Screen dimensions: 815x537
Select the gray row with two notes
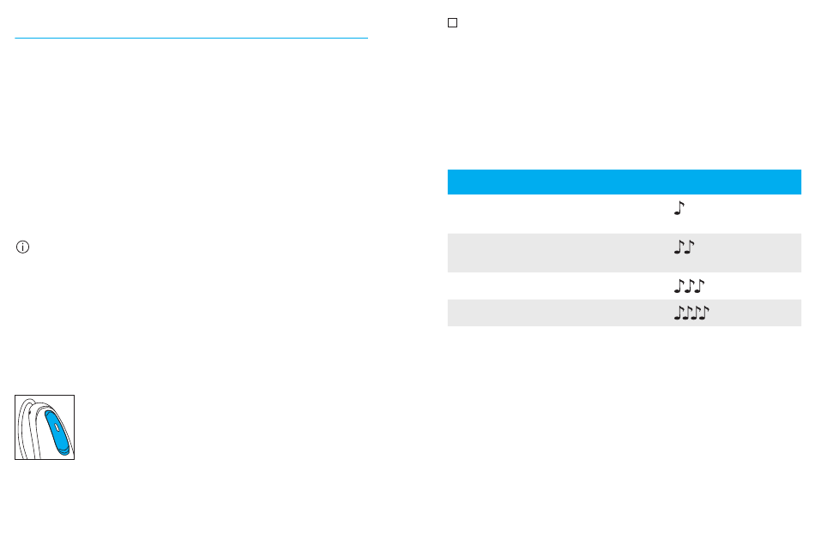625,253
